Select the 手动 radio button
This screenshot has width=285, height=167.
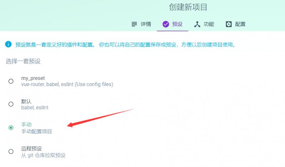(11, 128)
